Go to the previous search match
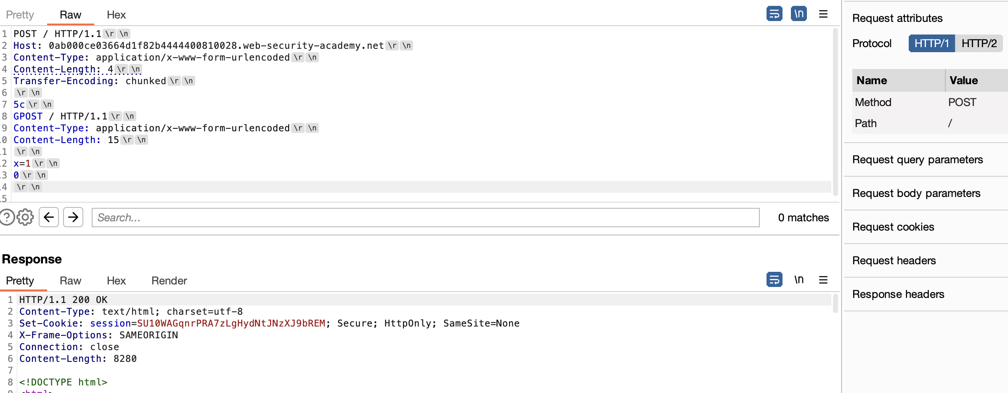1008x393 pixels. (49, 217)
